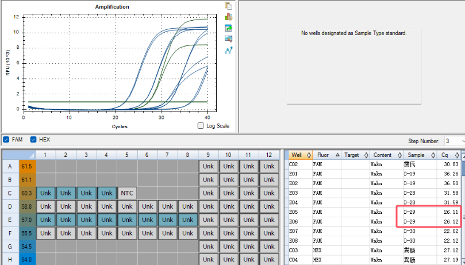
Task: Click the Fluor column sort arrow
Action: [x=337, y=155]
